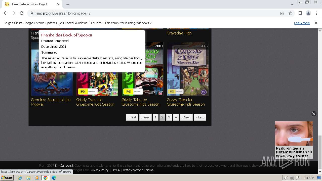Open the 2001 Grizzly Tales poster thumbnail
322x181 pixels.
click(x=143, y=84)
